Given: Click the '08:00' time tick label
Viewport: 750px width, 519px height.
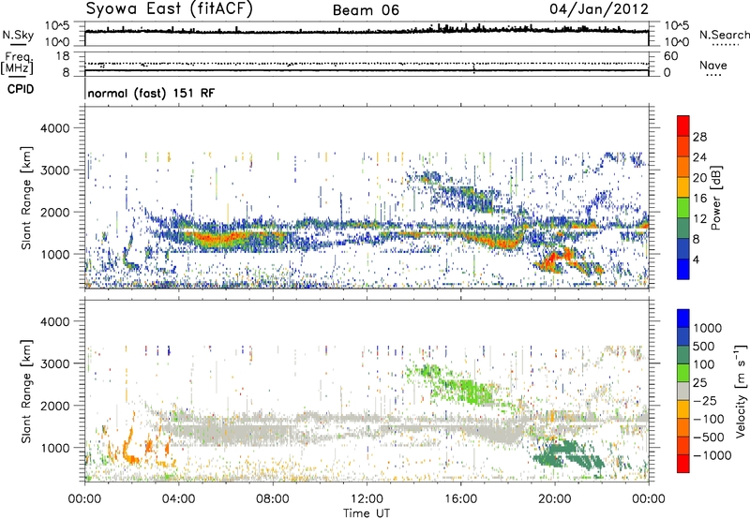Looking at the screenshot, I should click(273, 499).
